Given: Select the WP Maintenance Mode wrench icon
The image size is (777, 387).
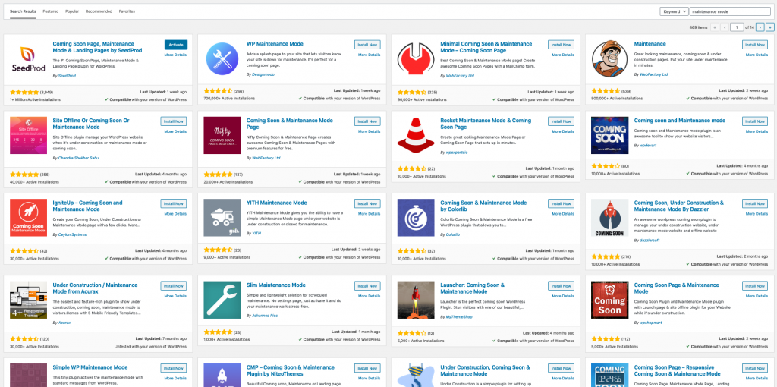Looking at the screenshot, I should coord(222,58).
